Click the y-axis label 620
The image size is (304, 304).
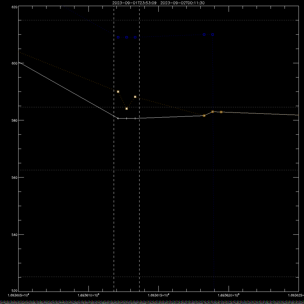(15, 7)
